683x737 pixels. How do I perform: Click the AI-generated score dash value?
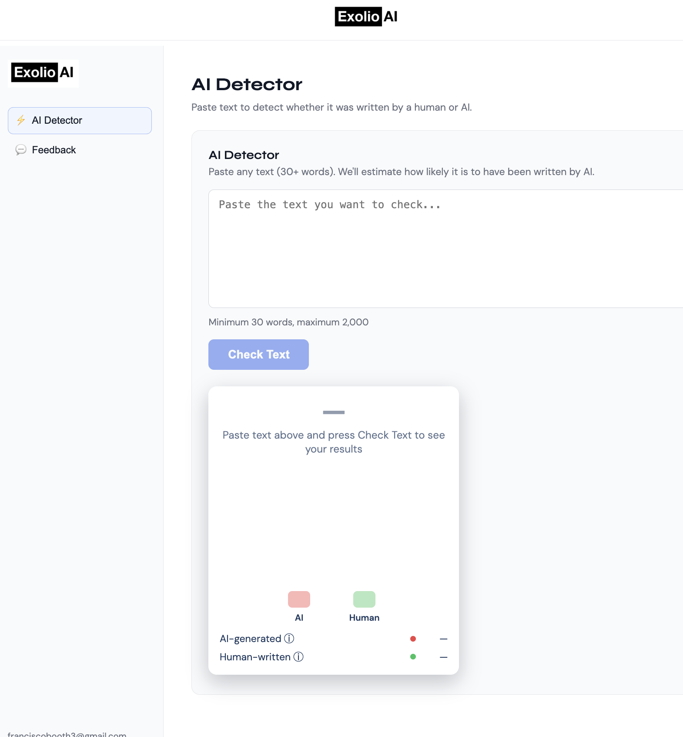(443, 639)
